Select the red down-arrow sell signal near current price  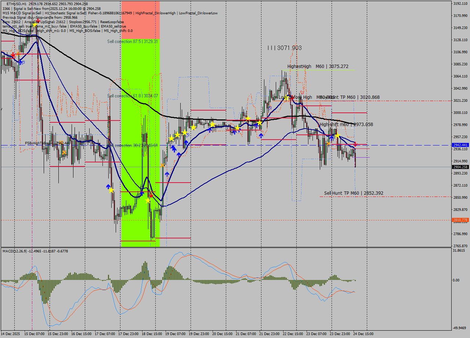[x=355, y=144]
